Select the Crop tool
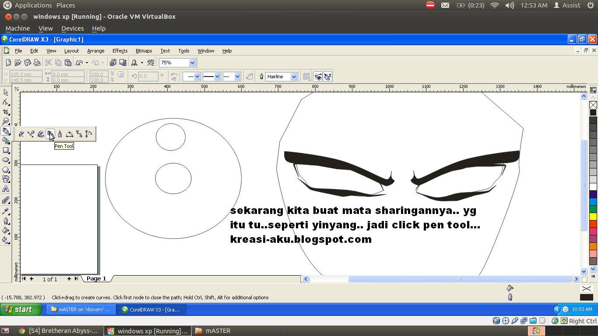Viewport: 598px width, 336px height. point(6,112)
